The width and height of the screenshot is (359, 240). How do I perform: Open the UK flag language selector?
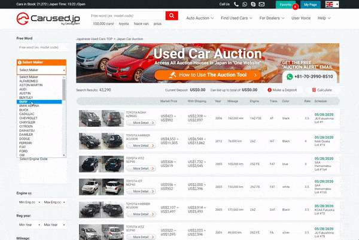(x=332, y=4)
